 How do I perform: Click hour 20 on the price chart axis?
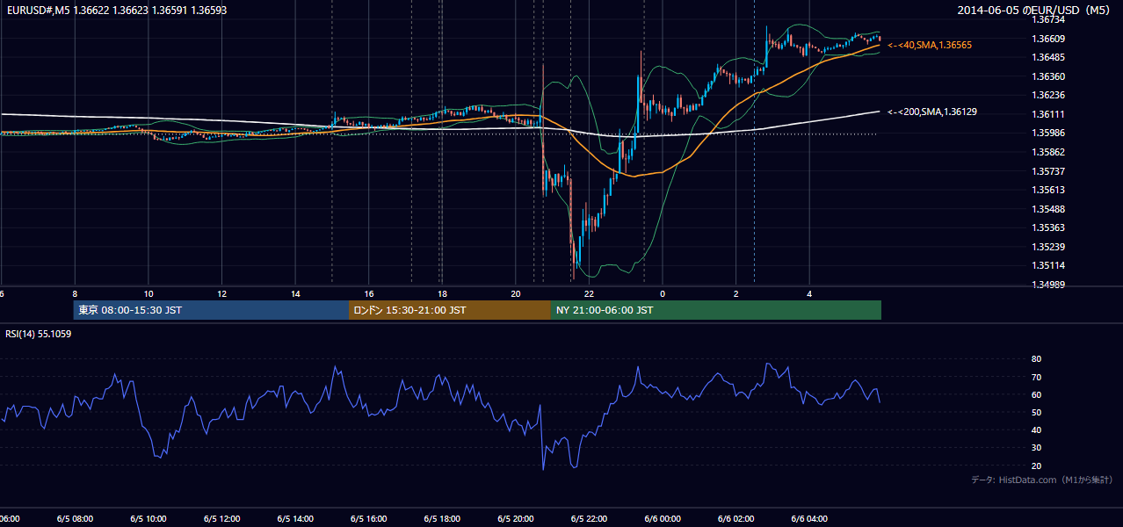[516, 294]
